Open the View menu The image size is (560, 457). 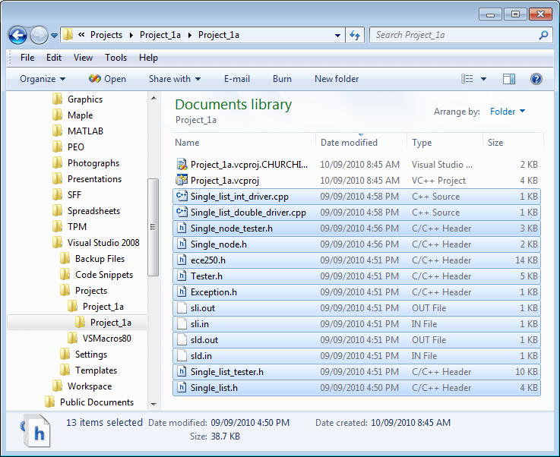[84, 58]
